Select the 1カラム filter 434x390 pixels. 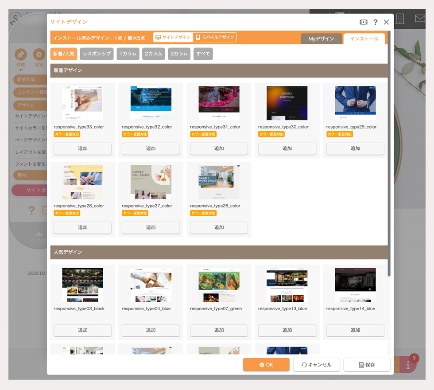(x=128, y=54)
